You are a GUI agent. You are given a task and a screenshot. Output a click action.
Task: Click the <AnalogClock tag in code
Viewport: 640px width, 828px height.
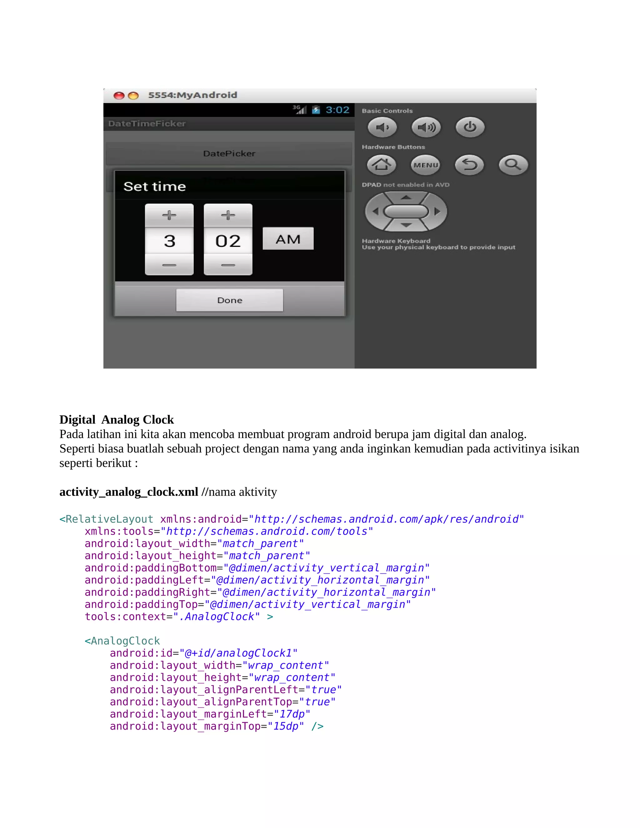122,641
